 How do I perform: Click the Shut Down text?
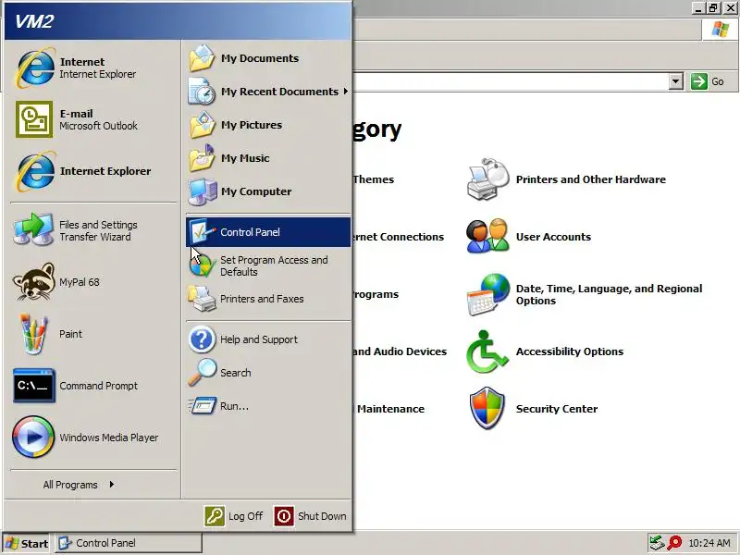coord(322,516)
